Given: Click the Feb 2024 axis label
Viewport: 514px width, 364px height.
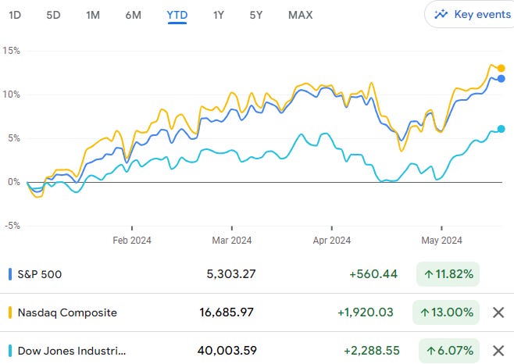Looking at the screenshot, I should 132,241.
